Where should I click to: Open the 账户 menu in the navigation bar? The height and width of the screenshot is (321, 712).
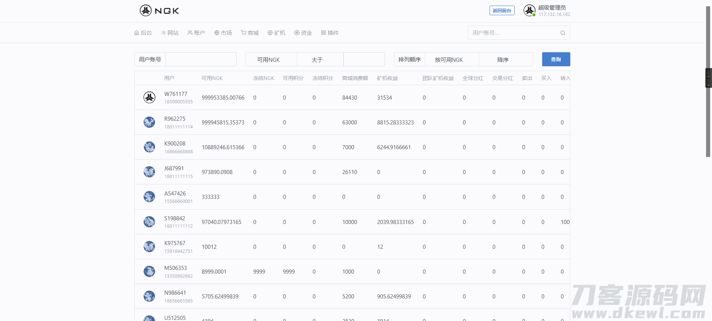[196, 33]
